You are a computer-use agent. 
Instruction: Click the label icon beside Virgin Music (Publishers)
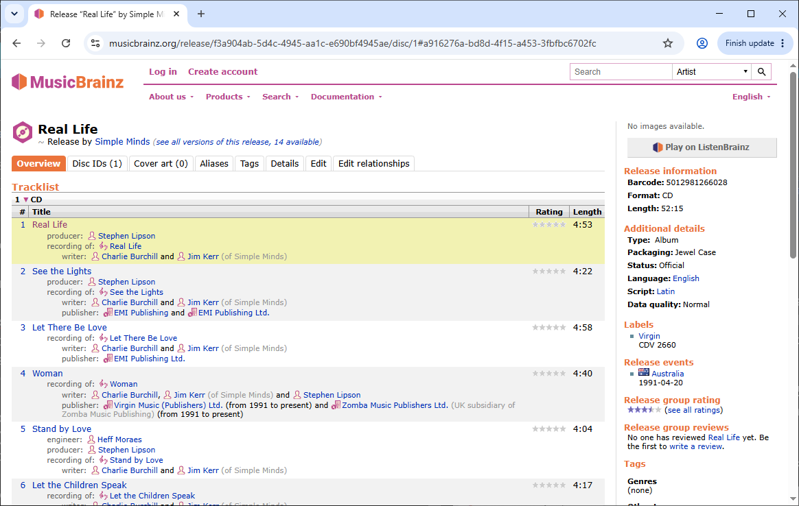click(x=108, y=405)
